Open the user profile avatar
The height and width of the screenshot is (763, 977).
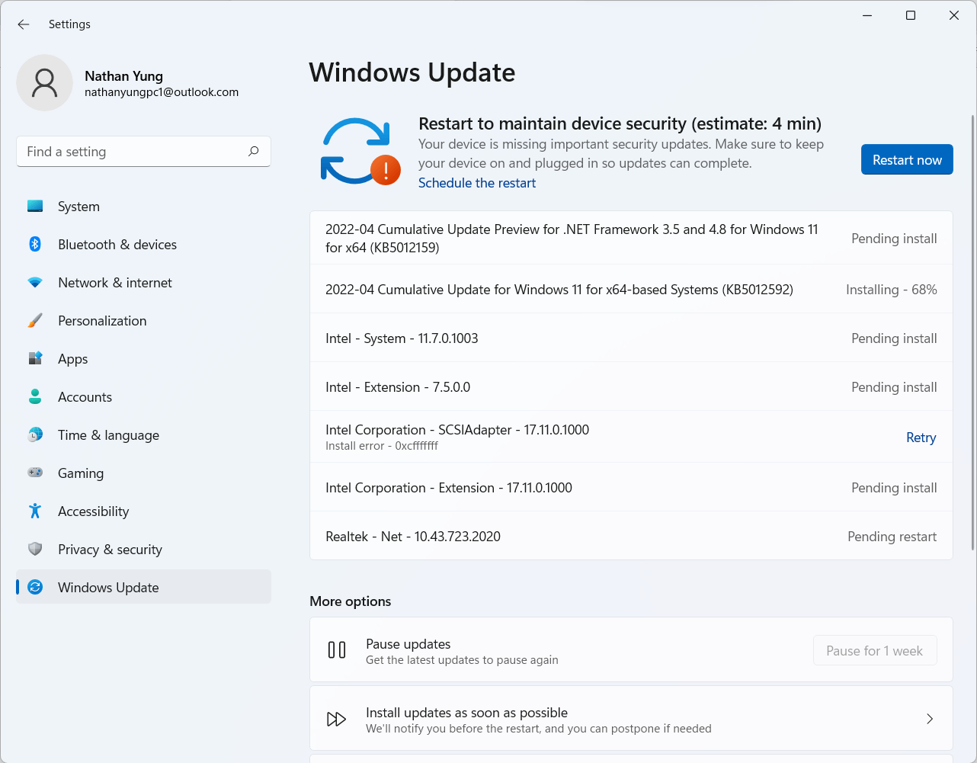pos(45,82)
